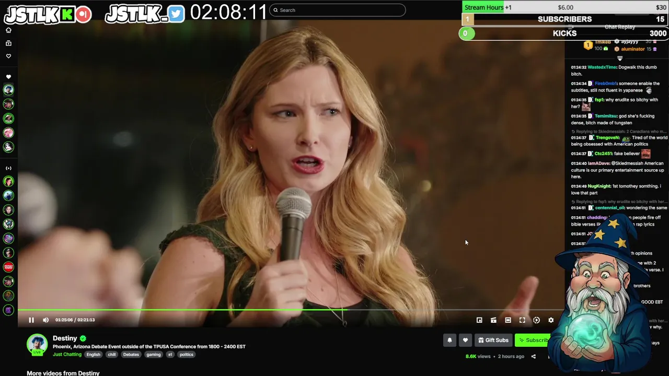Click ayjayyy in gifter leaderboard
Image resolution: width=669 pixels, height=376 pixels.
coord(629,41)
